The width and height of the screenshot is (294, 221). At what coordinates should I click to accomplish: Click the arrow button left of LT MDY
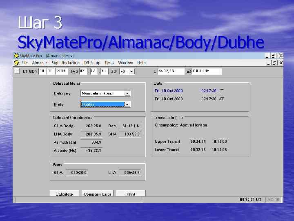(x=17, y=71)
